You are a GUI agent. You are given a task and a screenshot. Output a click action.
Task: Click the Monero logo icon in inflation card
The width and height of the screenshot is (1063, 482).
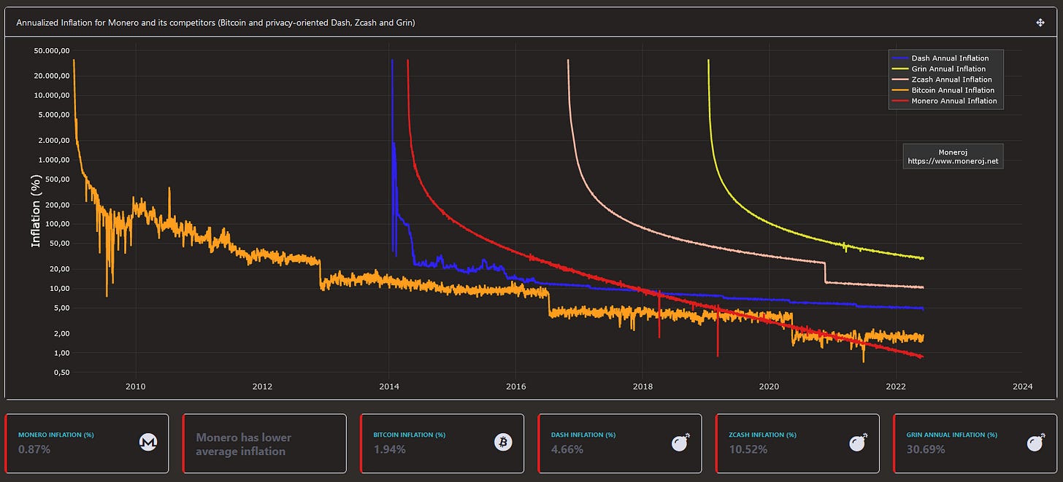tap(148, 442)
